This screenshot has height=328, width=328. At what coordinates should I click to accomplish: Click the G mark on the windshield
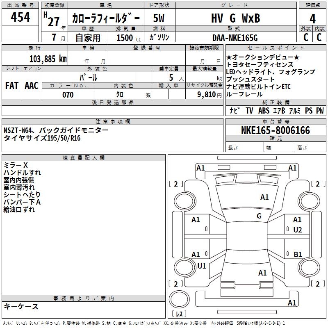259,216
